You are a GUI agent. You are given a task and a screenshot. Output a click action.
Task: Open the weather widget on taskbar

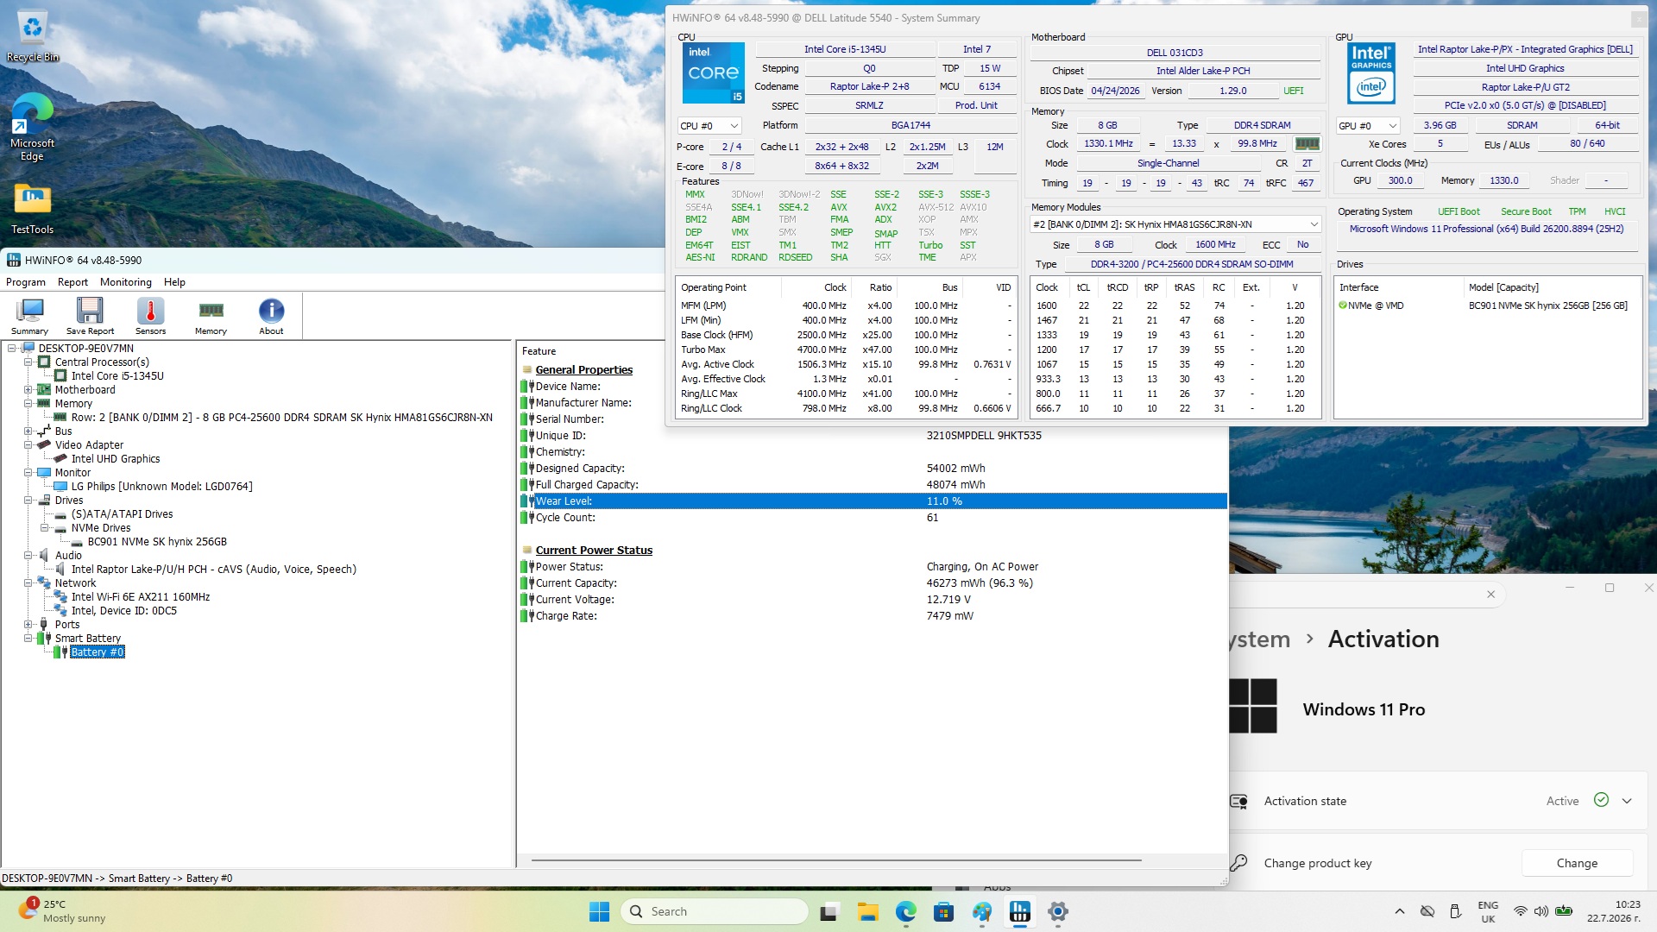[62, 911]
